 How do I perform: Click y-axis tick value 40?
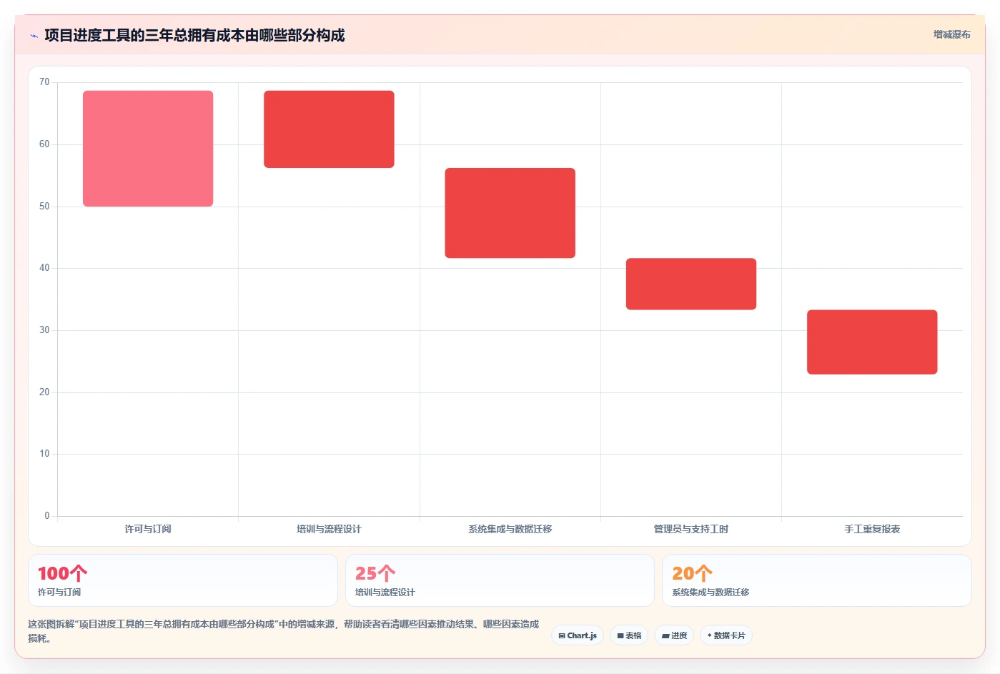pos(44,268)
